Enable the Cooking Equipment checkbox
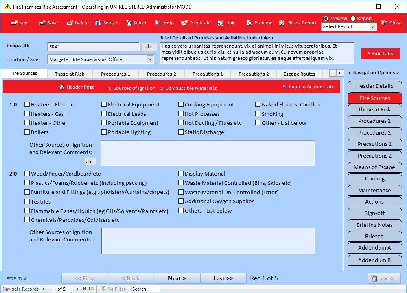The image size is (407, 293). click(x=181, y=104)
